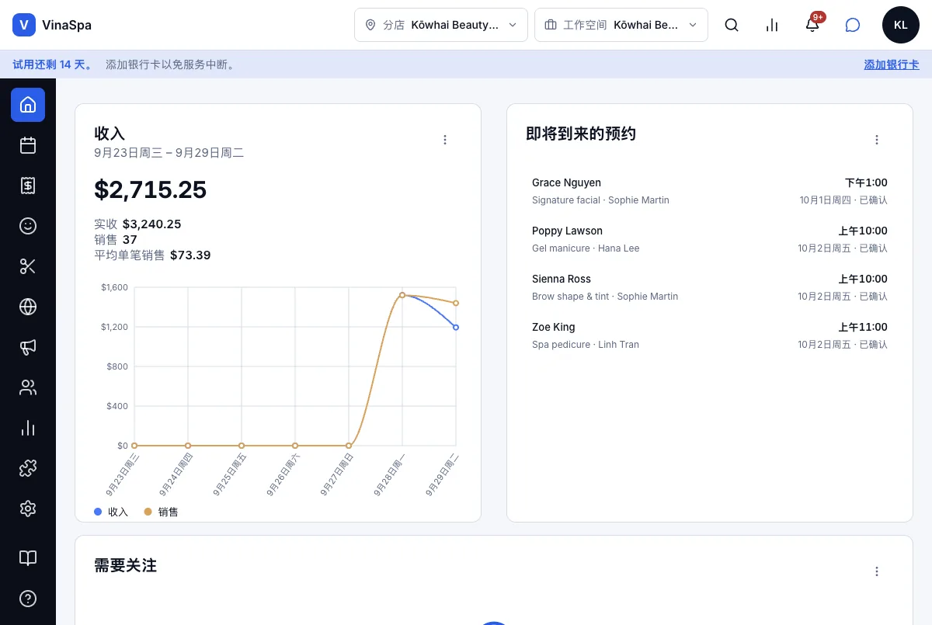
Task: Open the KL user avatar menu
Action: pyautogui.click(x=901, y=25)
